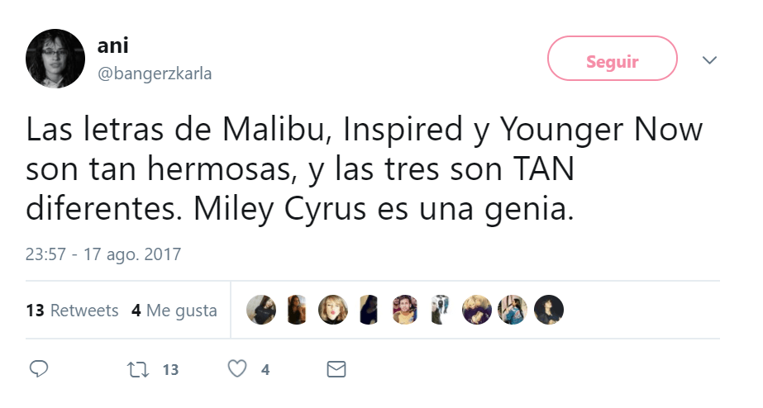Click the like count 4 beside heart
Screen dimensions: 763x408
pos(265,370)
